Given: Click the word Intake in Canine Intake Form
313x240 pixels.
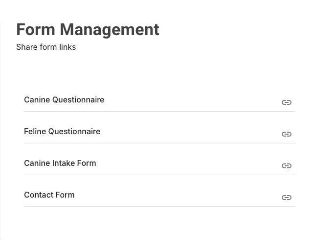Looking at the screenshot, I should pos(64,163).
